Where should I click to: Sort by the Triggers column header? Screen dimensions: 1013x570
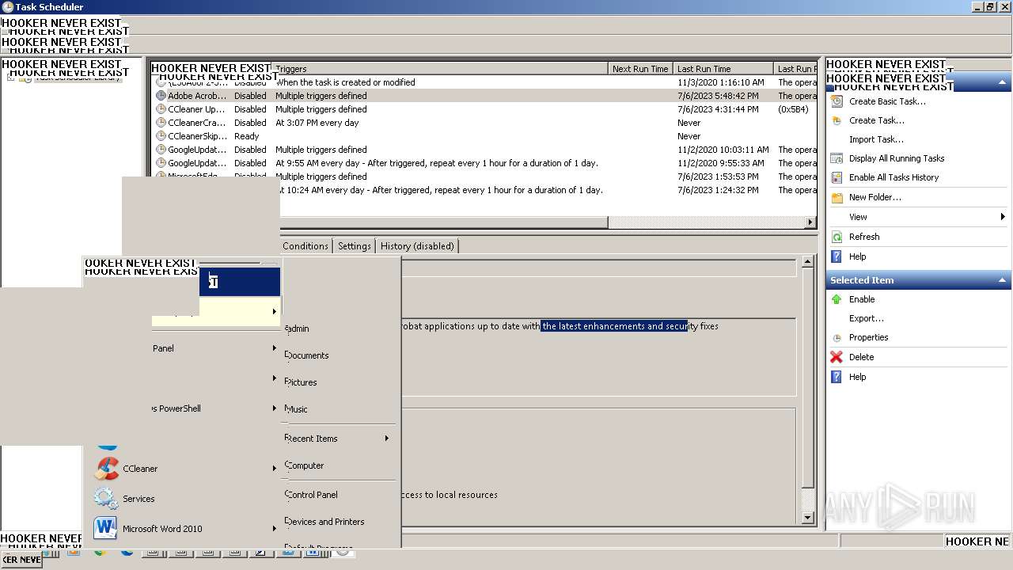point(440,69)
